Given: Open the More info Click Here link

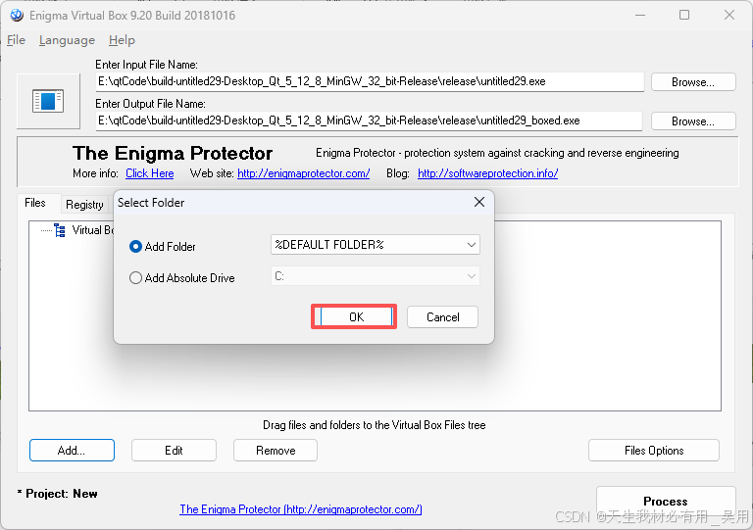Looking at the screenshot, I should (x=149, y=173).
